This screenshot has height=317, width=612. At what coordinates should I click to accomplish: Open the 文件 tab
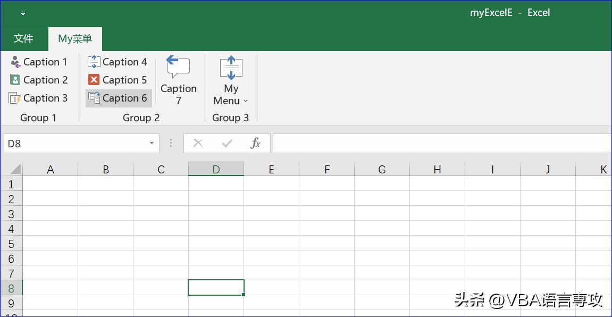click(x=23, y=38)
